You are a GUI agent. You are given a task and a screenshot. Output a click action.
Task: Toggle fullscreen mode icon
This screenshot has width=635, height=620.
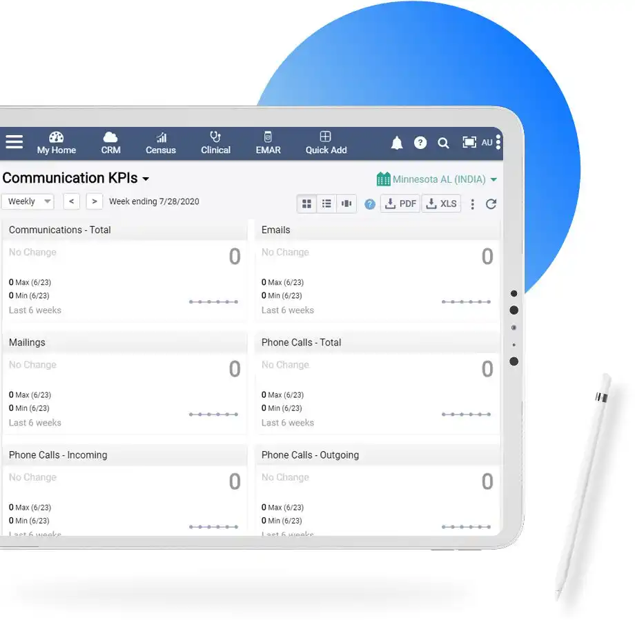coord(469,142)
